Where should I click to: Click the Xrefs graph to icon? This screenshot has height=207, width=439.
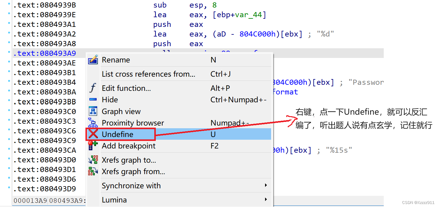(93, 160)
